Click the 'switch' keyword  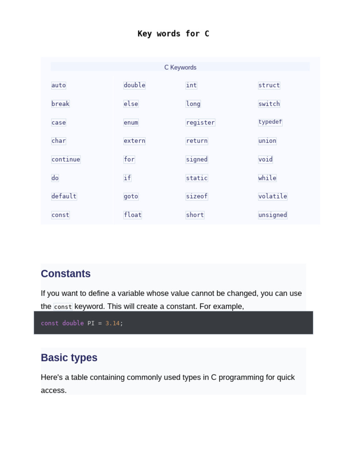pos(269,104)
